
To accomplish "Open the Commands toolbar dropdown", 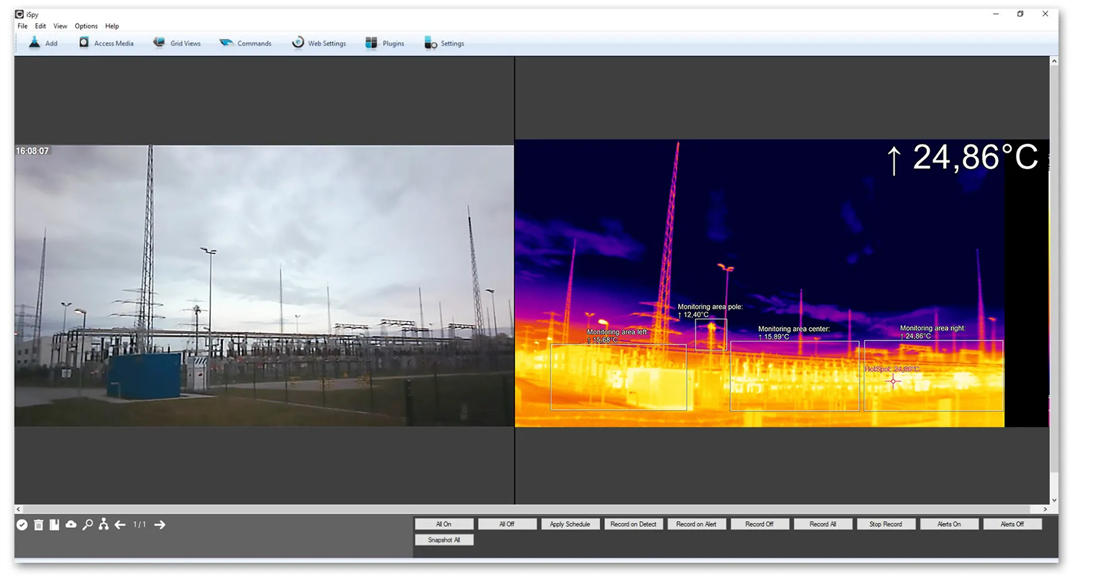I will tap(245, 43).
